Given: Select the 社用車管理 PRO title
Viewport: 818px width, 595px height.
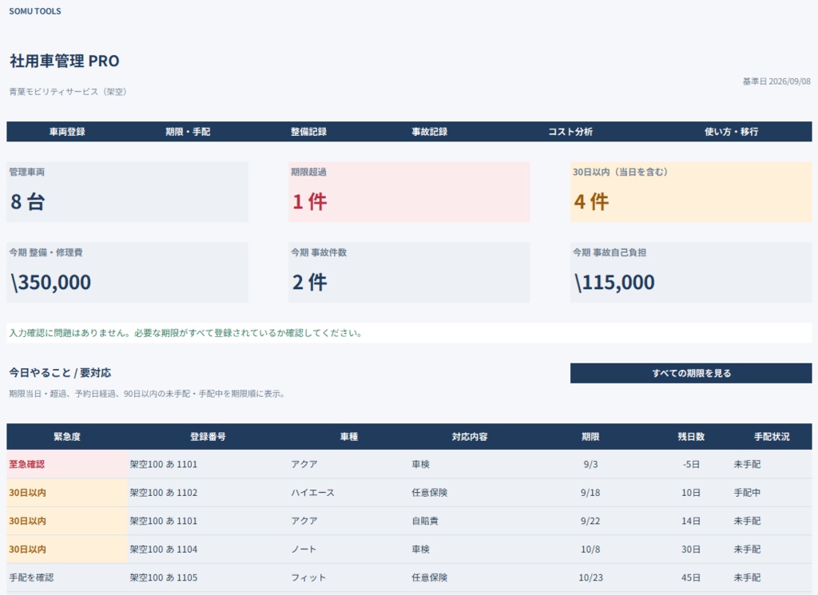Looking at the screenshot, I should (64, 61).
